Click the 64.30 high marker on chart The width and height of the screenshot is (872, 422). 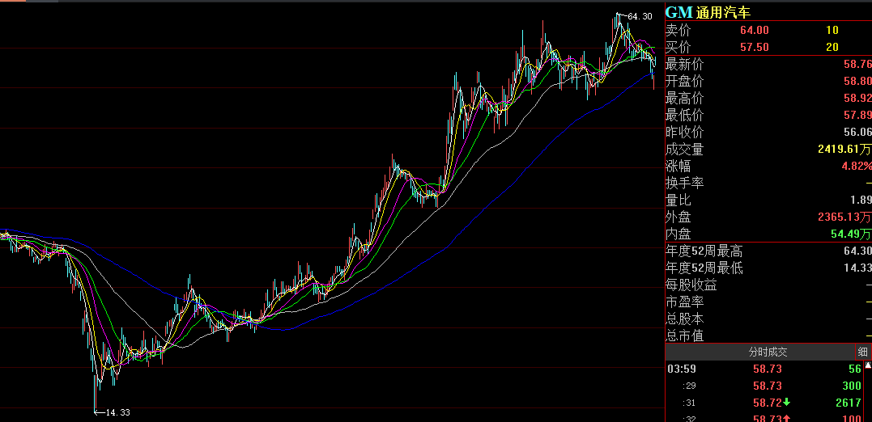click(x=640, y=17)
